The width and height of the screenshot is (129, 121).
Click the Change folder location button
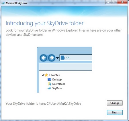115,103
